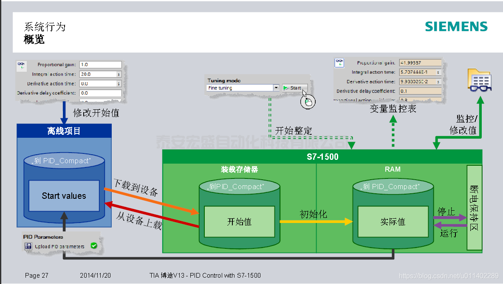The image size is (503, 284).
Task: Select the Fine tuning combo box
Action: pos(240,88)
